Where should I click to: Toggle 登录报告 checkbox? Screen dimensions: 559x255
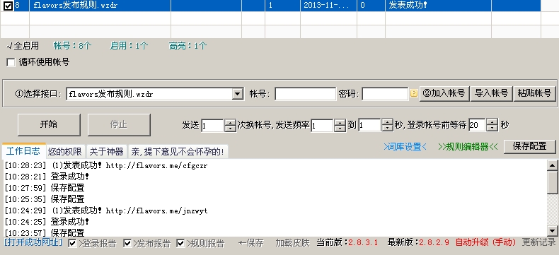pos(72,243)
